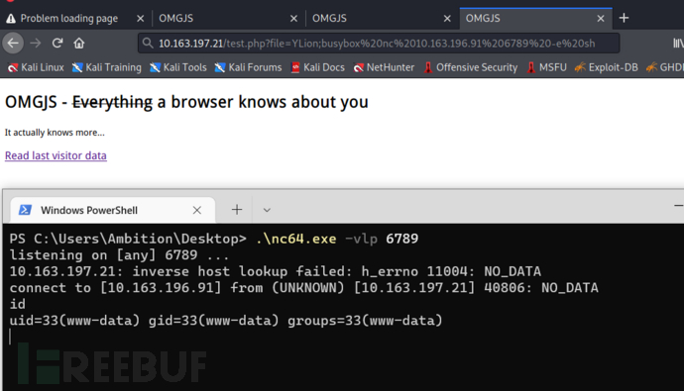Click the 'It actually knows more...' text
The image size is (684, 391).
click(55, 133)
